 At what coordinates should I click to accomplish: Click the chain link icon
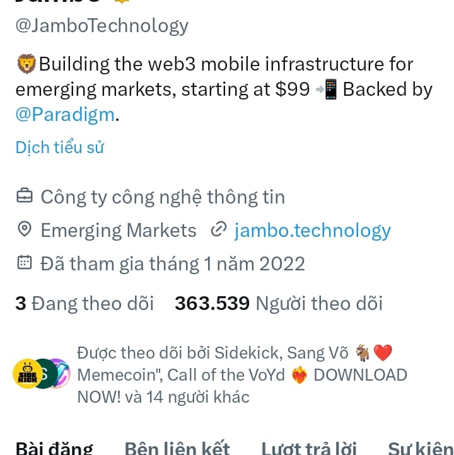tap(219, 229)
